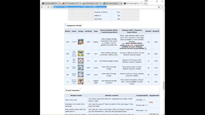
Task: Open the Devil's sacred cup link
Action: 74,82
